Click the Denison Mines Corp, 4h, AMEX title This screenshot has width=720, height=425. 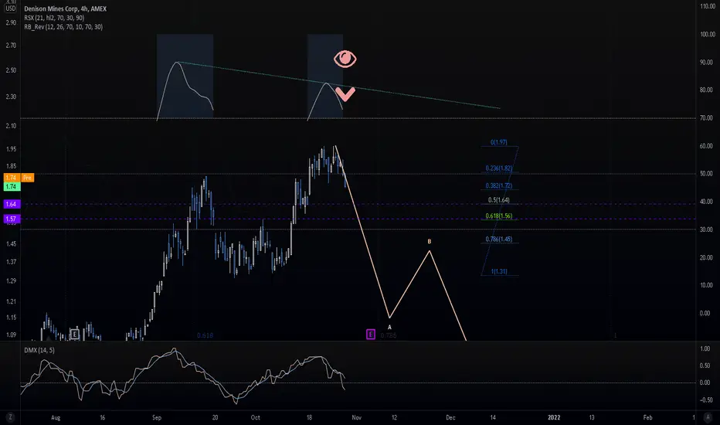coord(65,8)
